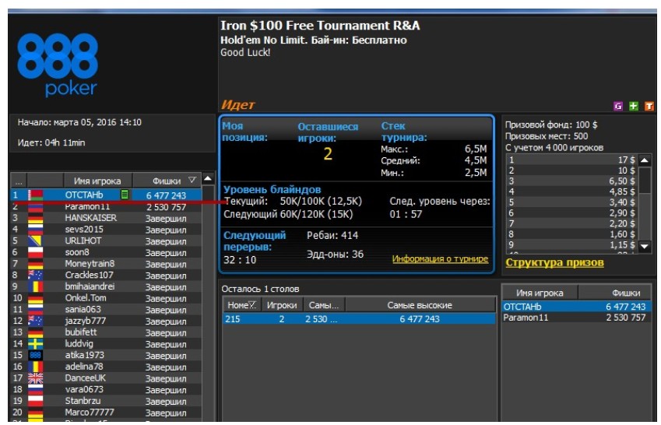Screen dimensions: 661x425
Task: Click the flag beside bubifett
Action: point(35,332)
